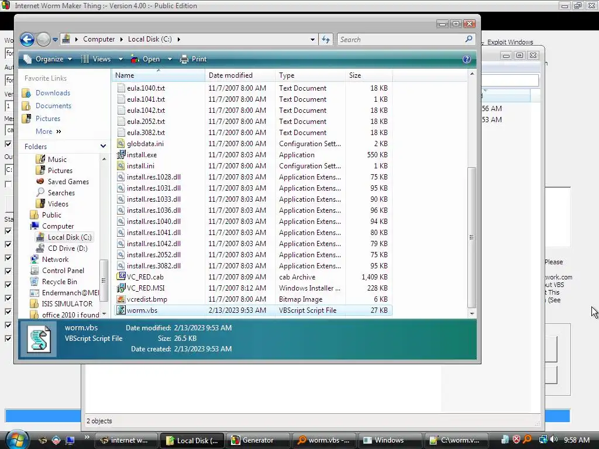The width and height of the screenshot is (599, 449).
Task: Toggle first checked box in Worm Maker left column
Action: tap(8, 144)
